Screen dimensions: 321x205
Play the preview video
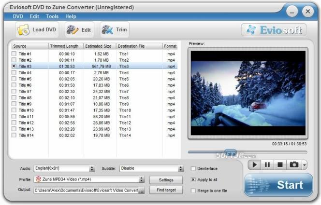click(x=254, y=165)
